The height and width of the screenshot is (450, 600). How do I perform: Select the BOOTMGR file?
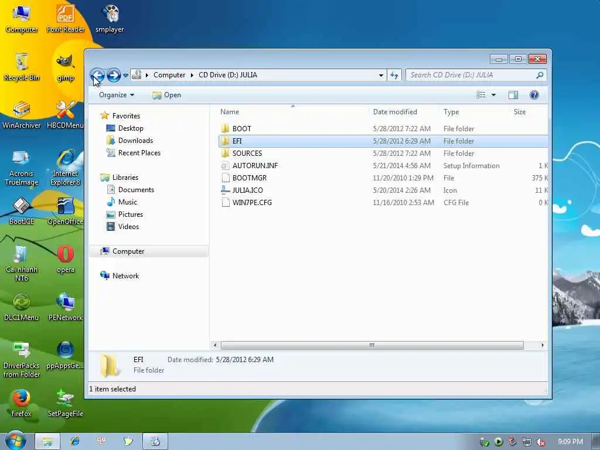250,178
